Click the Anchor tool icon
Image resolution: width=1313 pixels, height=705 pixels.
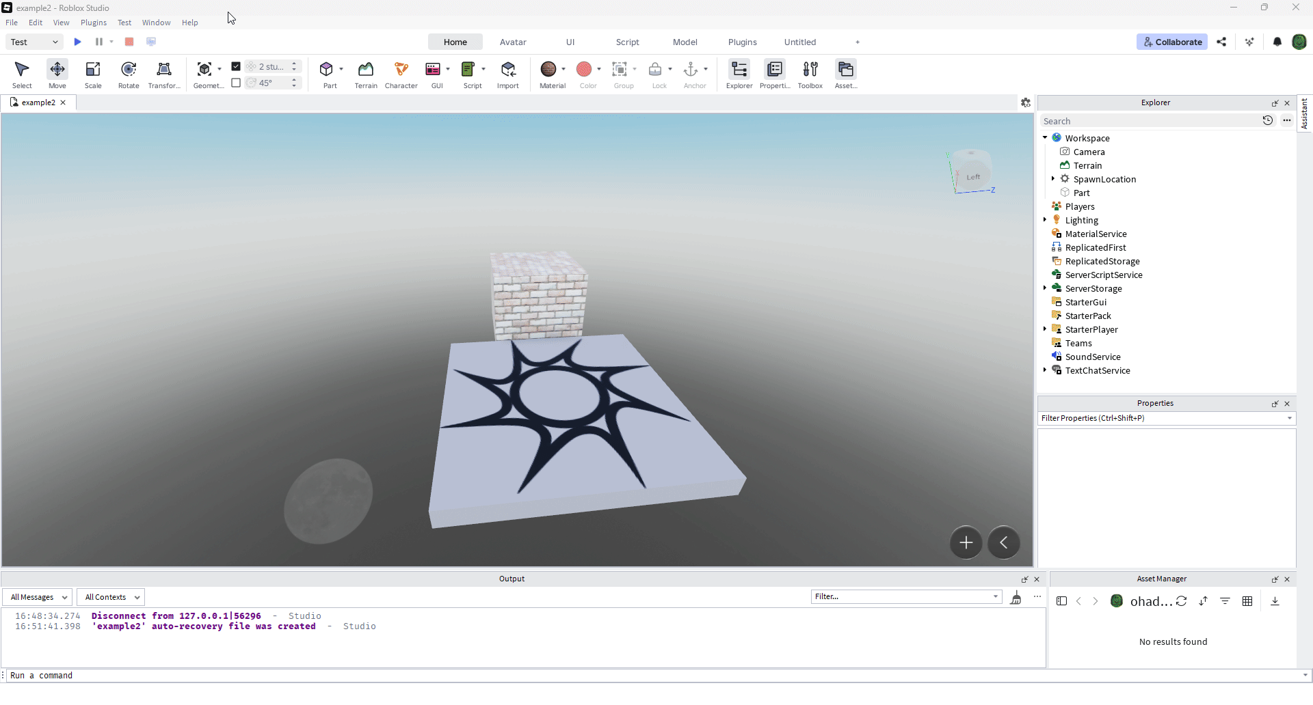coord(691,70)
